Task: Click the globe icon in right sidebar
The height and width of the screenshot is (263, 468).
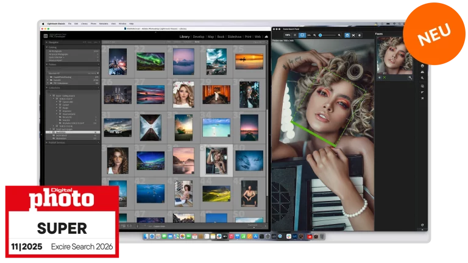Action: pyautogui.click(x=422, y=66)
